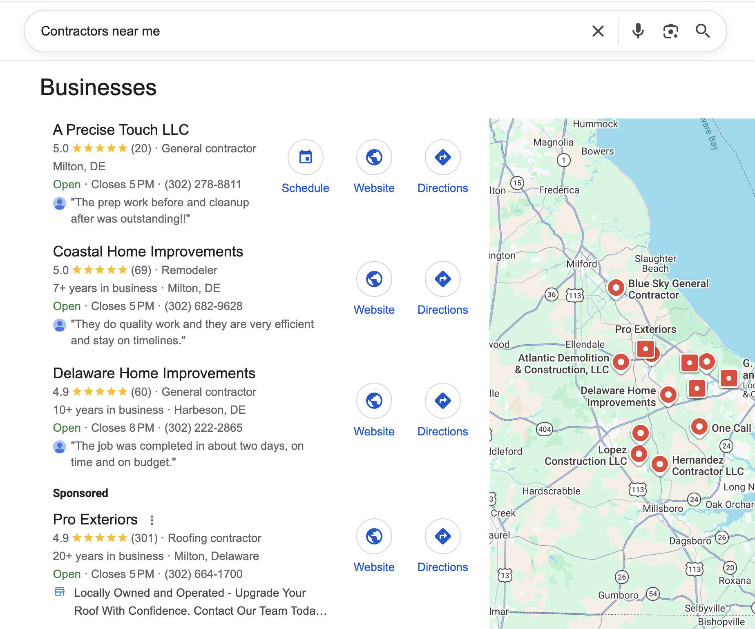The image size is (755, 629).
Task: Select Pro Exteriors square pin on map
Action: [x=646, y=349]
